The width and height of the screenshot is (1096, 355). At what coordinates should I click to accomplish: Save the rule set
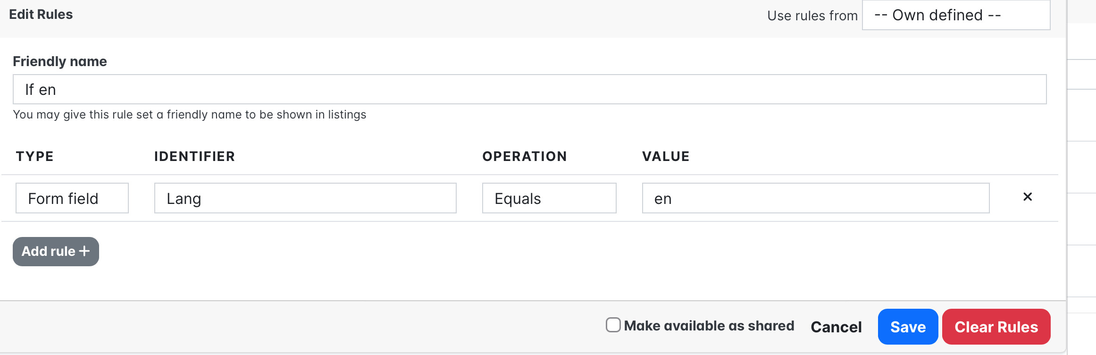click(x=907, y=327)
